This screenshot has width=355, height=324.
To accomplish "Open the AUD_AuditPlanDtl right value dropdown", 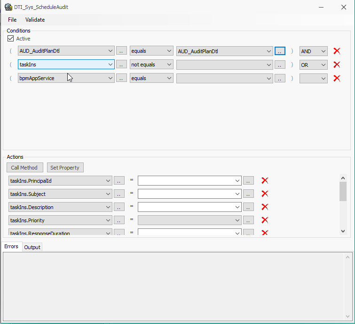I will [225, 51].
